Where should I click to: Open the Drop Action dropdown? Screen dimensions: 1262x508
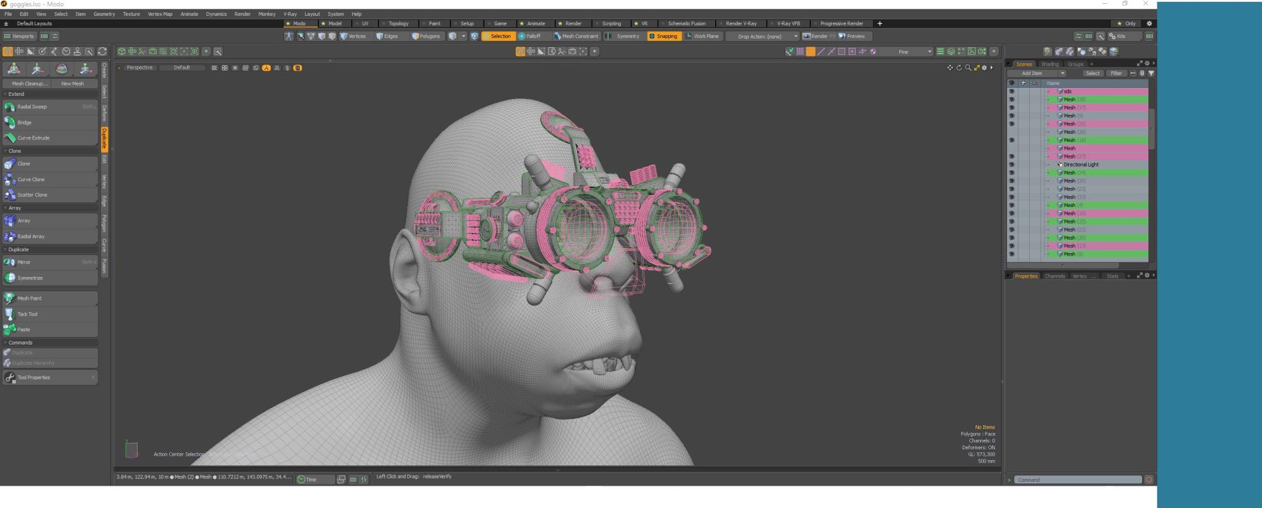762,36
